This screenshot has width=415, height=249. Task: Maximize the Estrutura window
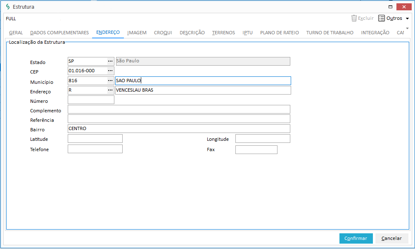tap(390, 7)
